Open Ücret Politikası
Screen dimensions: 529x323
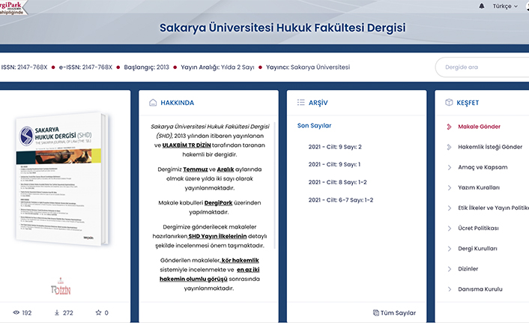click(478, 228)
